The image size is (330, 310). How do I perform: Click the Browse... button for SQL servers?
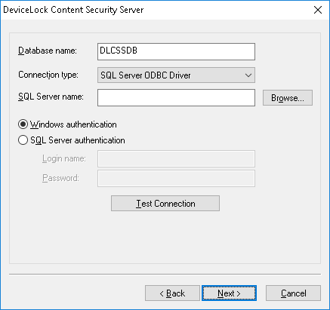tap(288, 98)
